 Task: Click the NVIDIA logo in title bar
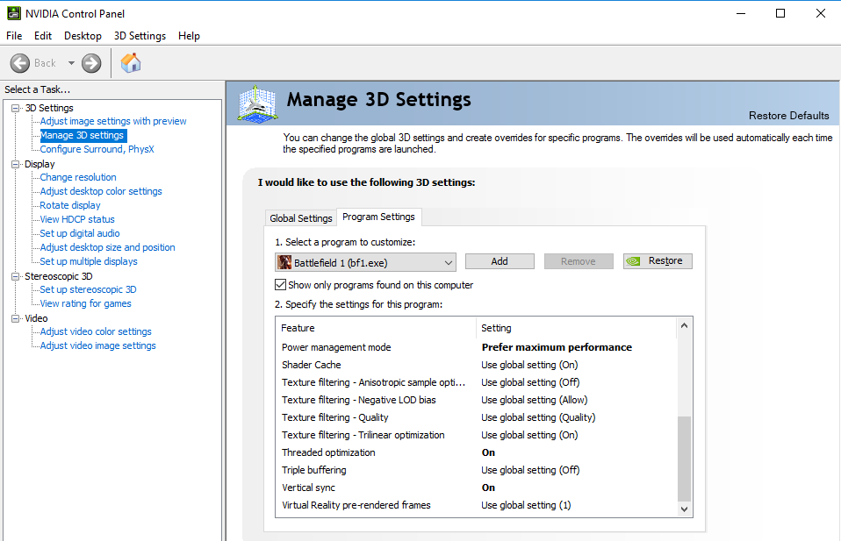pos(12,13)
